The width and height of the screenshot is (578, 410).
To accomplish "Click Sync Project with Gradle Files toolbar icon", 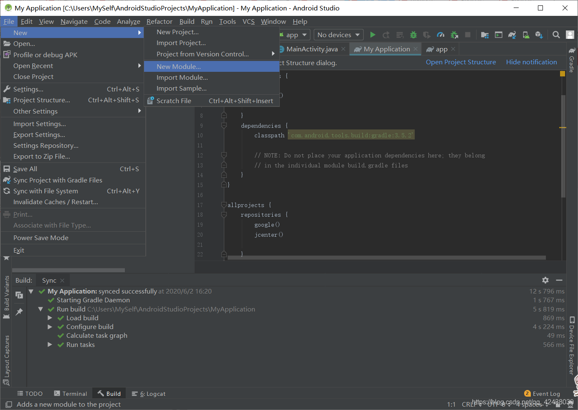I will coord(512,35).
